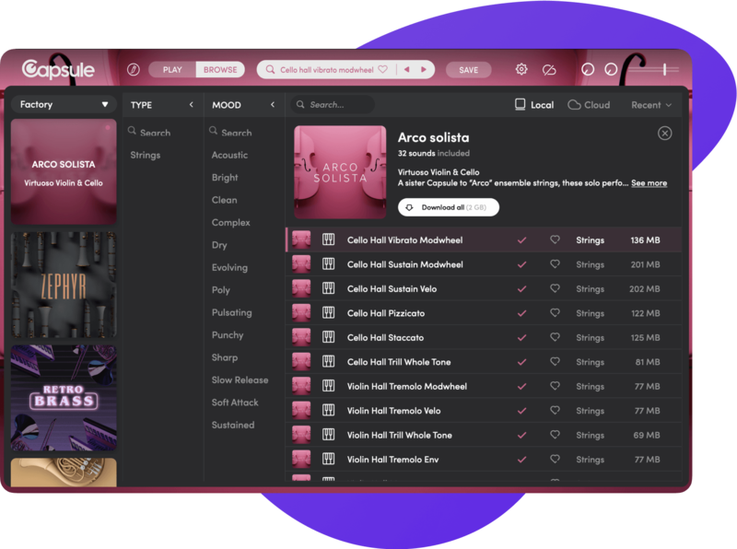Viewport: 737px width, 549px height.
Task: Click downloaded checkmark for Cello Hall Sustain Velo
Action: (x=521, y=288)
